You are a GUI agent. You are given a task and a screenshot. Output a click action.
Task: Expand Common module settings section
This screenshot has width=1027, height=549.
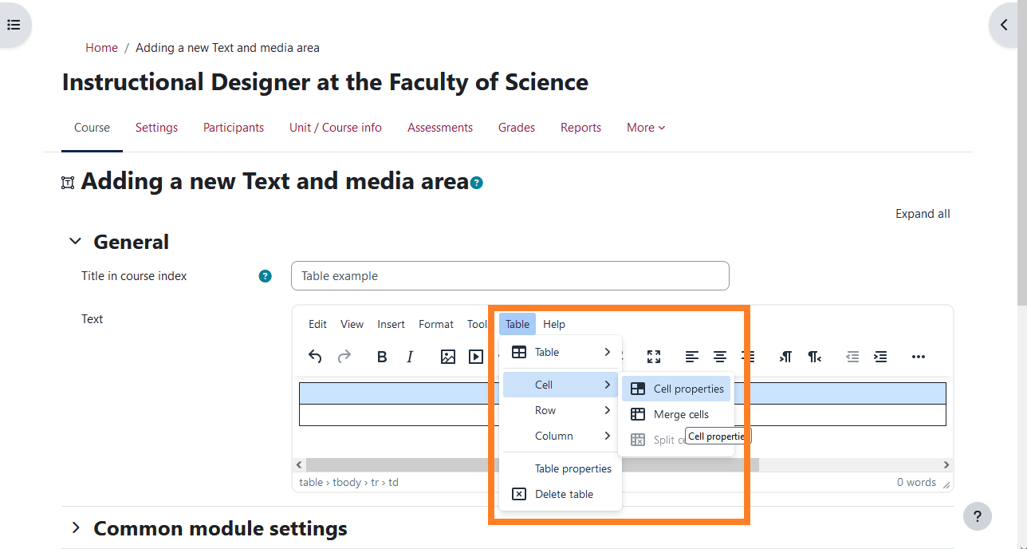click(76, 528)
